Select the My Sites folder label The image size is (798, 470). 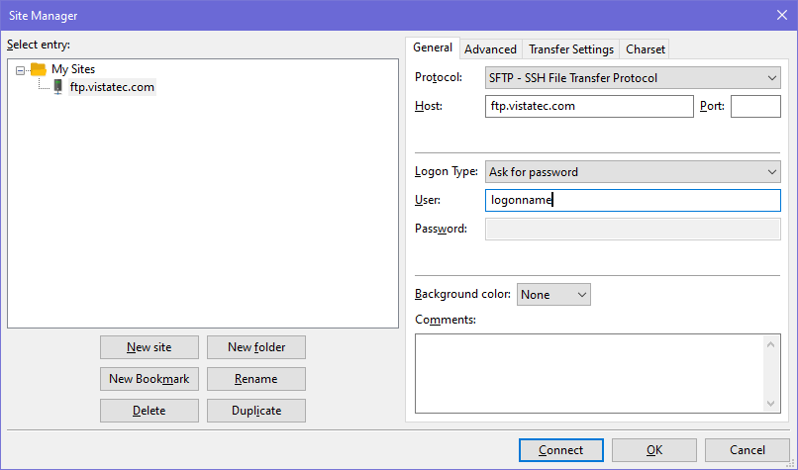click(x=73, y=68)
